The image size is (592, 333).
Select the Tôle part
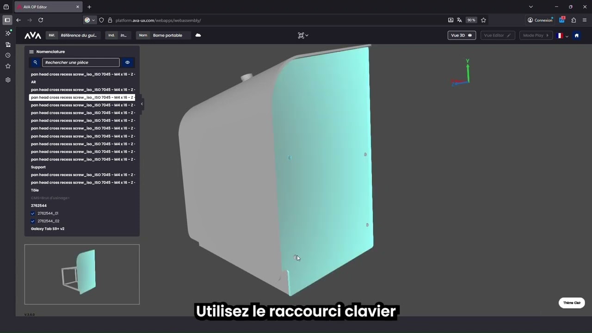click(x=35, y=190)
